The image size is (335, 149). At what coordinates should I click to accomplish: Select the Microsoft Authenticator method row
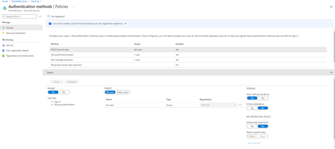(188, 55)
